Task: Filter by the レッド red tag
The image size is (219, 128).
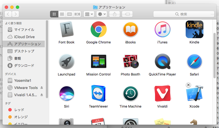Action: click(24, 110)
